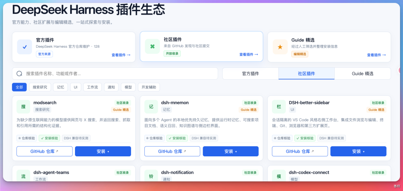The image size is (403, 191).
Task: Open 查看插件 link in 社区插件 card
Action: click(x=249, y=54)
